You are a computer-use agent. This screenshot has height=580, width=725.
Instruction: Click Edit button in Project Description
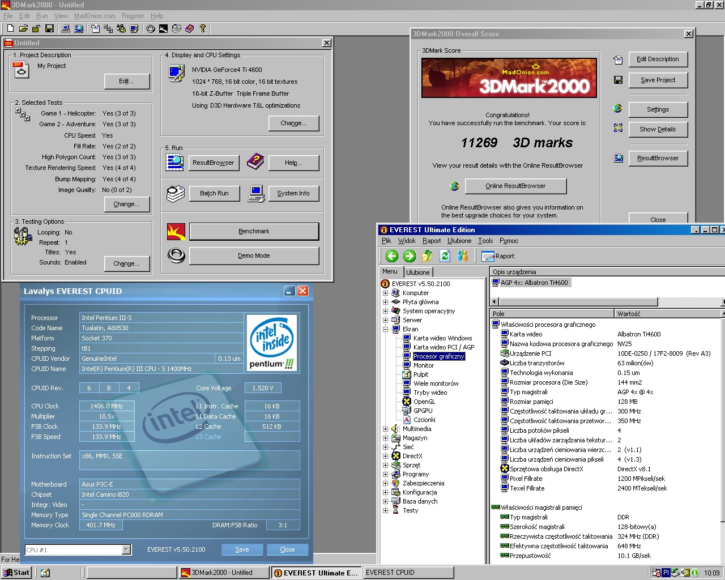click(126, 82)
